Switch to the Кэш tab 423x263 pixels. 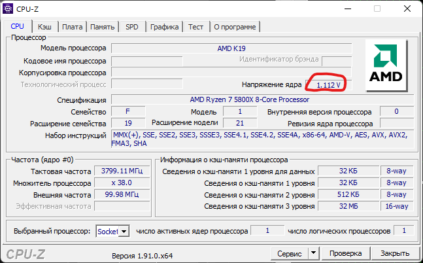(x=44, y=27)
